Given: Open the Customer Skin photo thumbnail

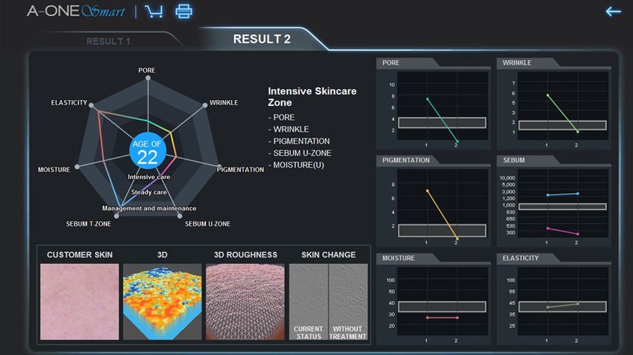Looking at the screenshot, I should point(79,301).
